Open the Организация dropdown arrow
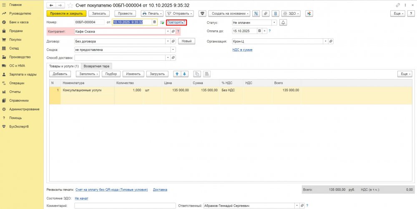The image size is (417, 209). 326,41
